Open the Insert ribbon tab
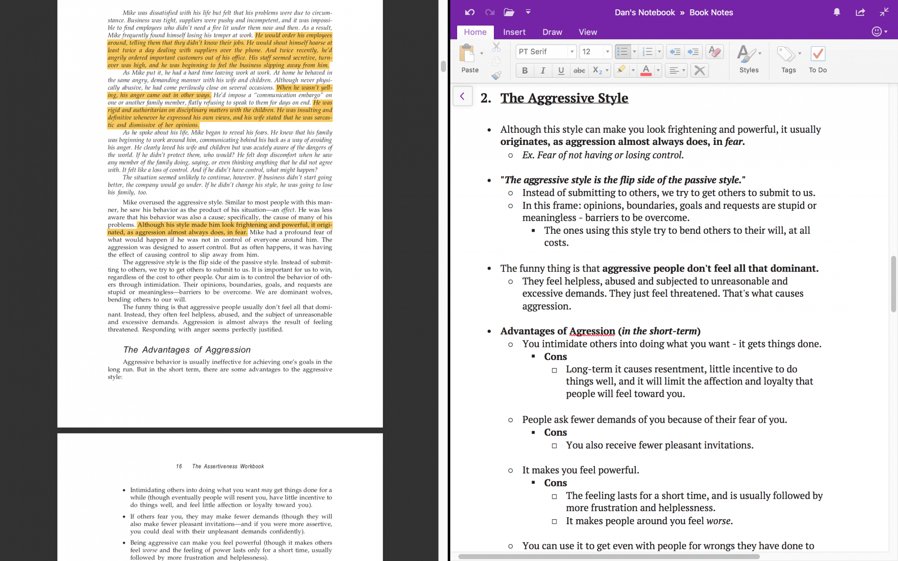The image size is (898, 561). 514,32
